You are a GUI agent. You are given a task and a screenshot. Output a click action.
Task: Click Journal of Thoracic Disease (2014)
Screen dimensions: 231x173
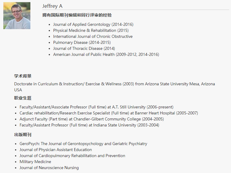84,49
